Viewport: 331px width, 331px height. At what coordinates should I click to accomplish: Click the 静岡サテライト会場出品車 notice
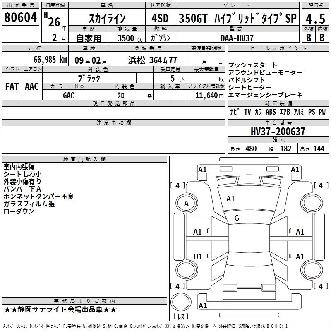click(60, 309)
